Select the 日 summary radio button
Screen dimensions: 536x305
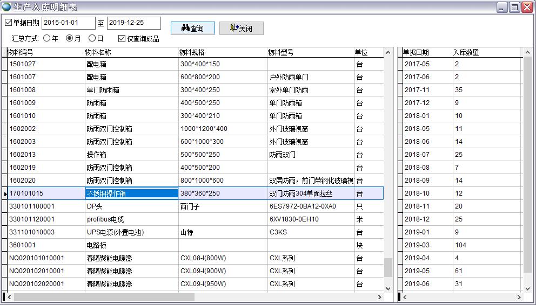coord(92,38)
